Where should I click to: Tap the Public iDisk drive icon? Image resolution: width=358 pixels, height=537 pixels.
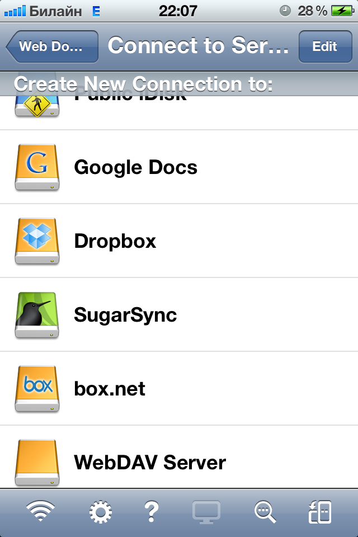coord(37,106)
